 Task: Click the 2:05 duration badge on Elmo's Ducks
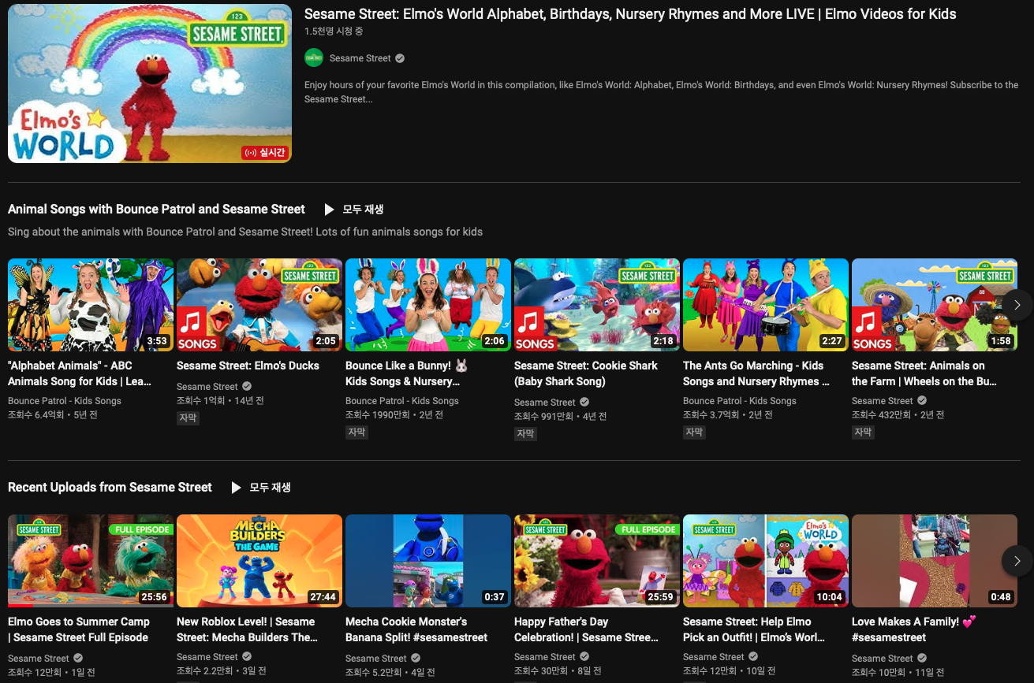[x=326, y=341]
